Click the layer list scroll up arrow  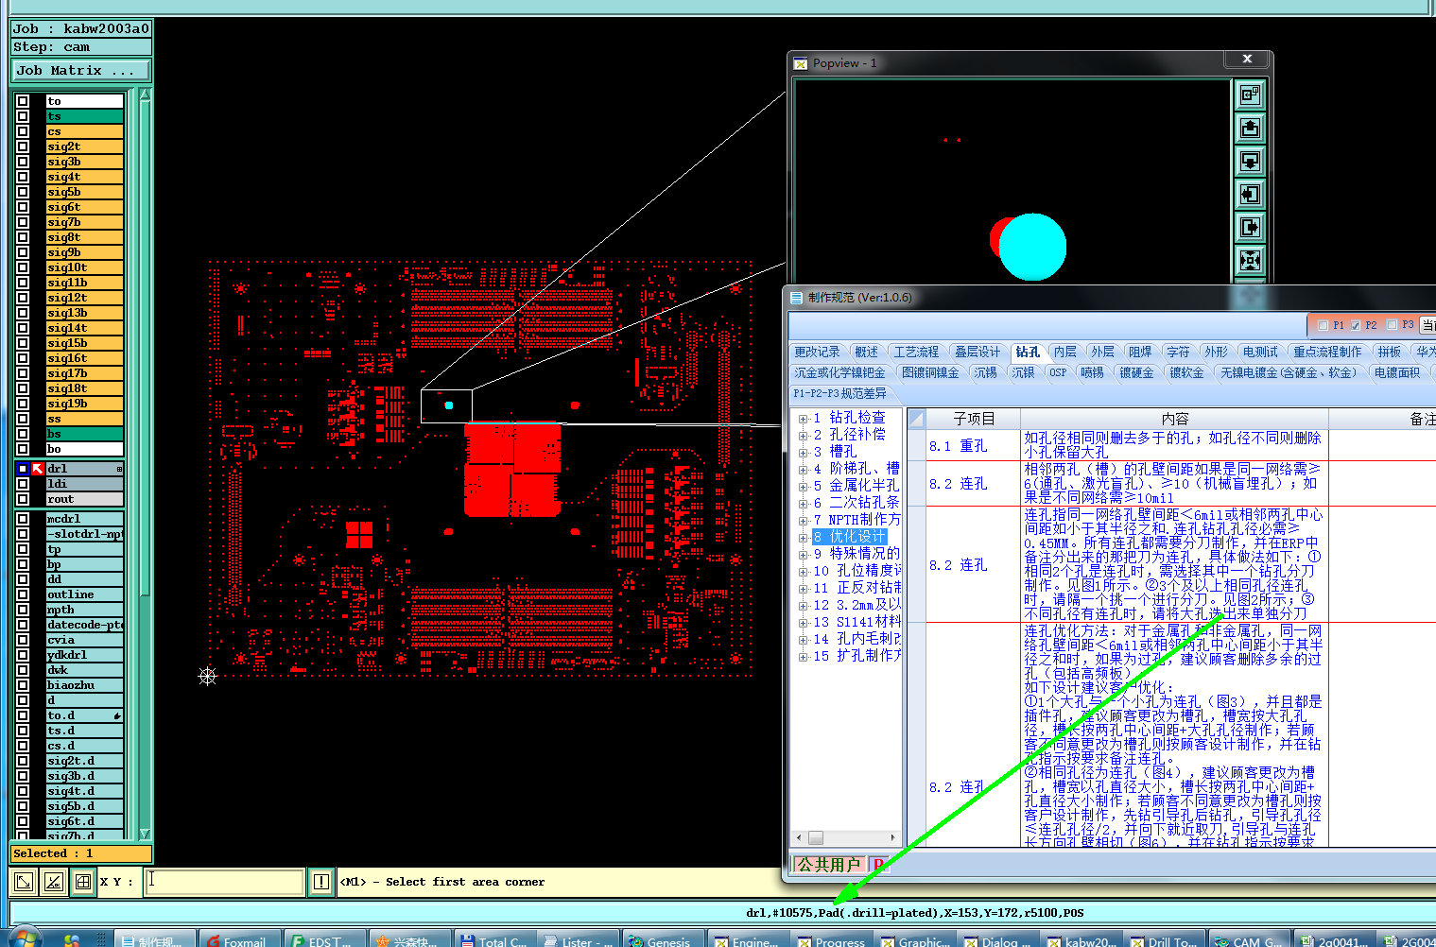click(145, 94)
